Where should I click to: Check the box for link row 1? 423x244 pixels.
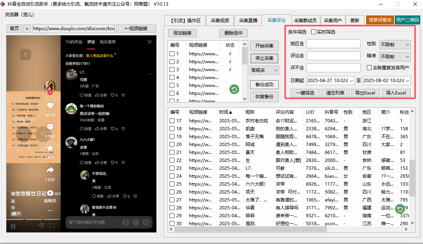172,53
